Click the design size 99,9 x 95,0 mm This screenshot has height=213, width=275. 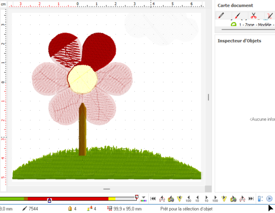127,209
